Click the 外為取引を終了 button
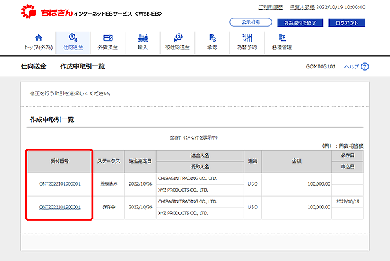 point(300,23)
